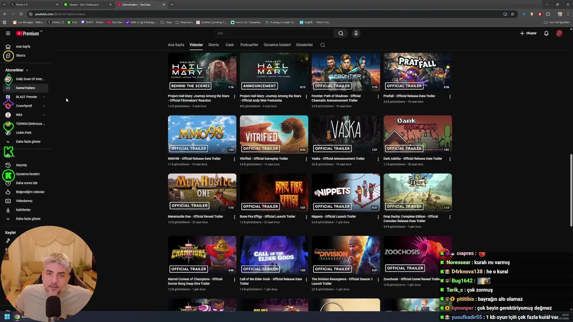
Task: Switch to Podcast'ler tab
Action: (x=249, y=45)
